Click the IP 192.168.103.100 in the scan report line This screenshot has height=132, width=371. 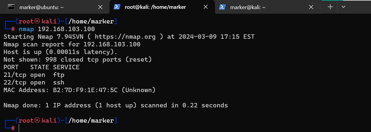(112, 44)
